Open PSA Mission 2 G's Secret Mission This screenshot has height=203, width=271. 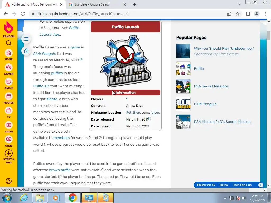coord(222,122)
